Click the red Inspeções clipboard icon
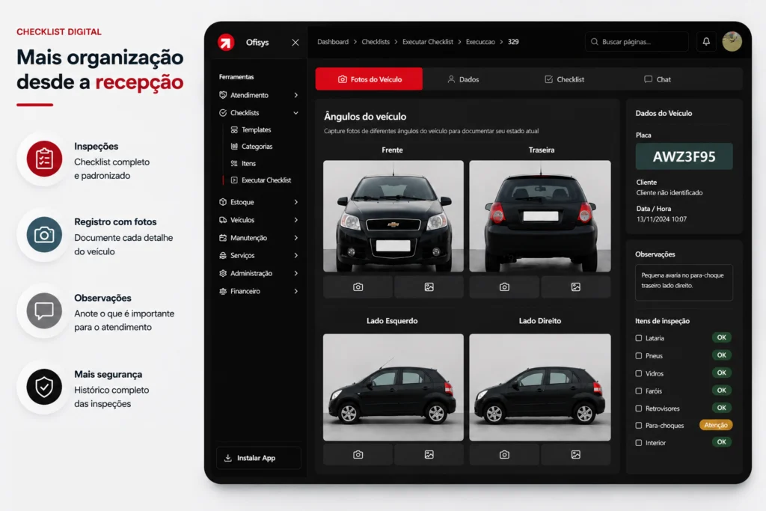The width and height of the screenshot is (766, 511). click(x=44, y=159)
